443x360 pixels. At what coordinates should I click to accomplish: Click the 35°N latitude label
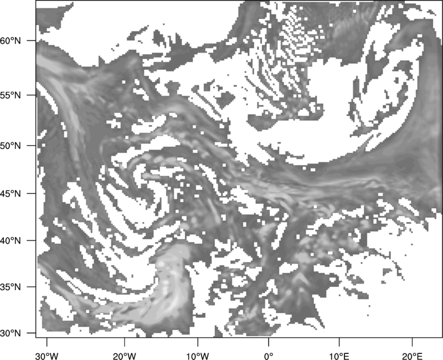click(11, 287)
